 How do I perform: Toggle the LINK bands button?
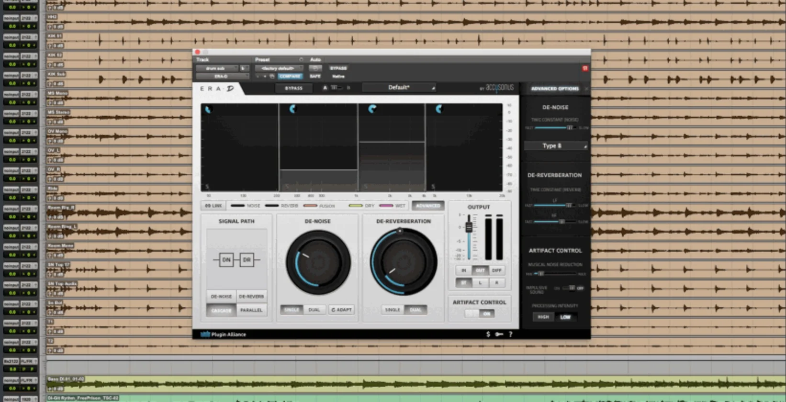pyautogui.click(x=213, y=206)
